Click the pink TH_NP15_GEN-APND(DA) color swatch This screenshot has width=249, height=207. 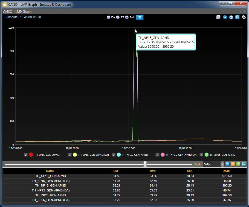point(163,155)
